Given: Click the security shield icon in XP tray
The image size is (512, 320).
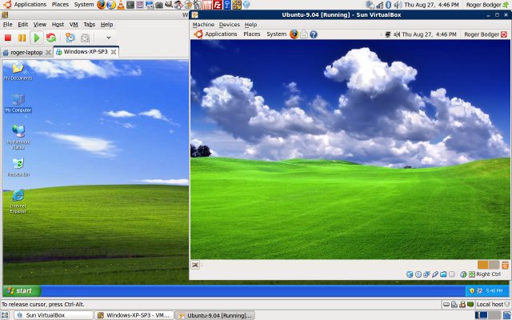Looking at the screenshot, I should (471, 290).
